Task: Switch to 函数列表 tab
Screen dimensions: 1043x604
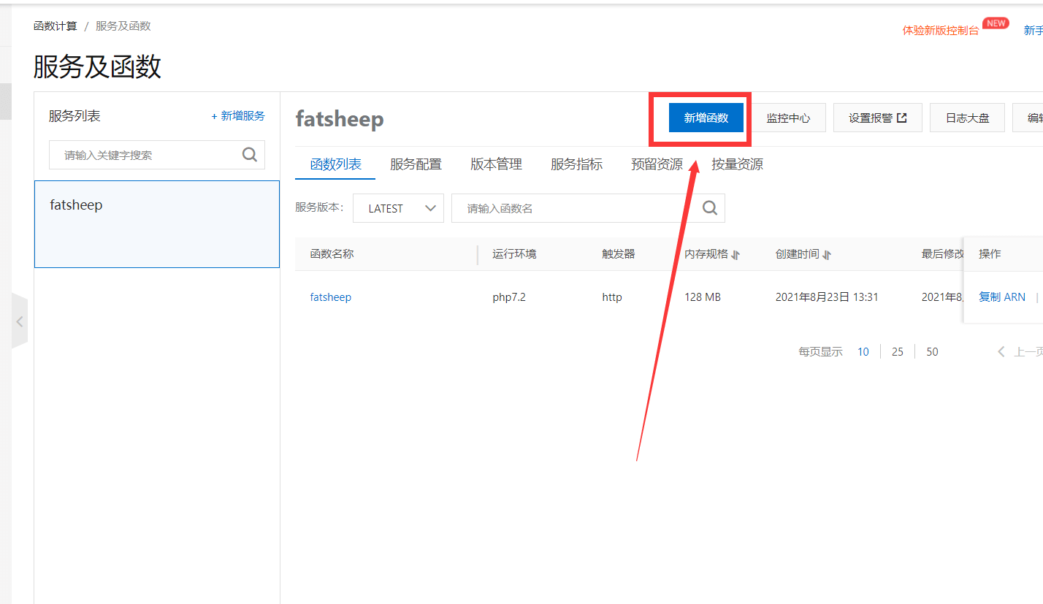Action: (336, 164)
